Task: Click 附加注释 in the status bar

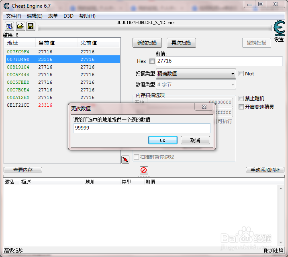Action: point(274,250)
